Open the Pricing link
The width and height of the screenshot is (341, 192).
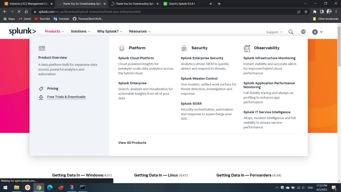coord(53,88)
